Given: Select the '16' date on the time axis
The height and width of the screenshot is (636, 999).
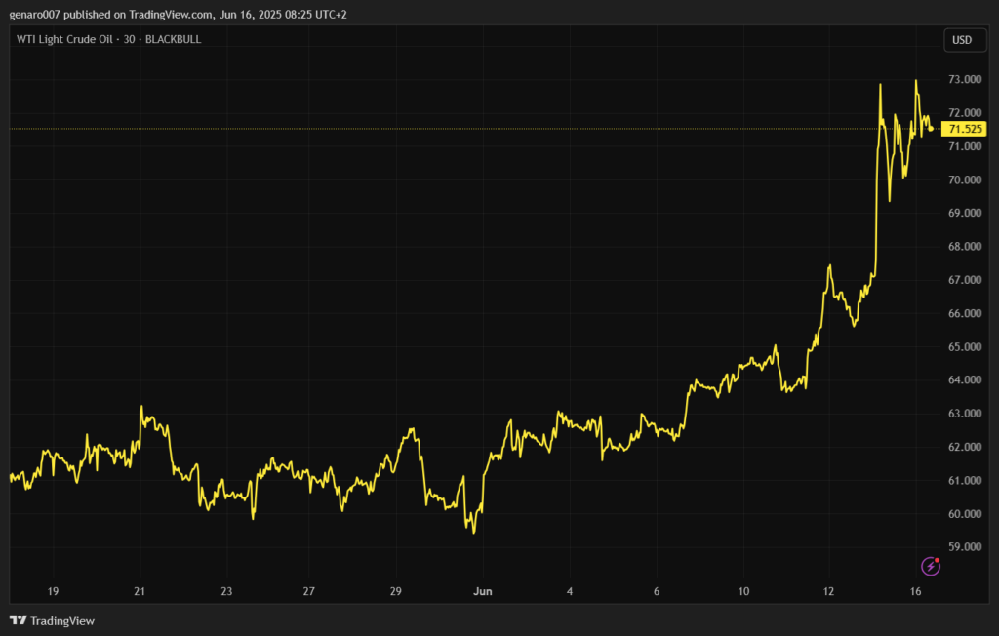Looking at the screenshot, I should pos(916,591).
